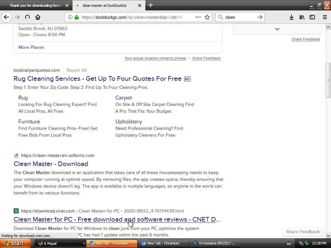This screenshot has height=248, width=331.
Task: Open the Carpet sitelink
Action: click(123, 98)
